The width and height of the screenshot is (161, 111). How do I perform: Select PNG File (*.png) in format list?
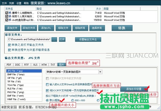click(24, 92)
